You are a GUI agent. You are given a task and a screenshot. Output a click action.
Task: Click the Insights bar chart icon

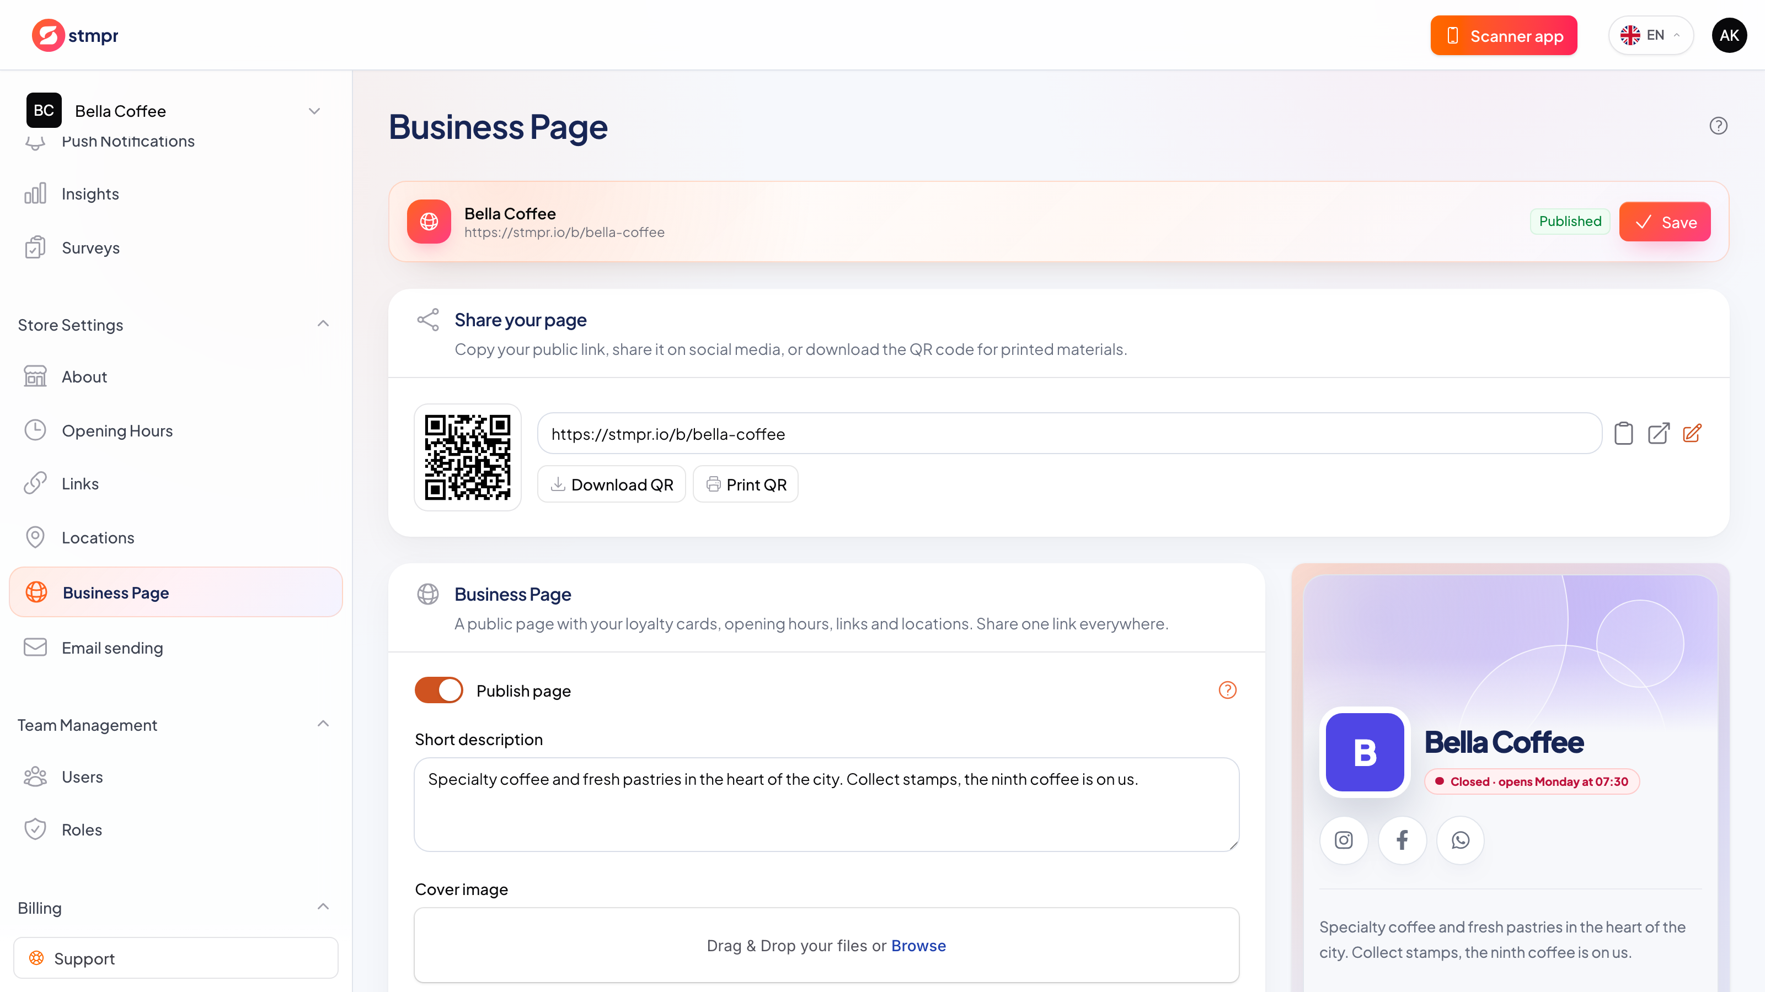coord(35,194)
